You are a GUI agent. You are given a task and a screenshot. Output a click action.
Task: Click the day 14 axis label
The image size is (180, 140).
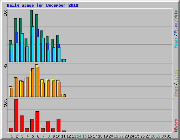pos(79,136)
